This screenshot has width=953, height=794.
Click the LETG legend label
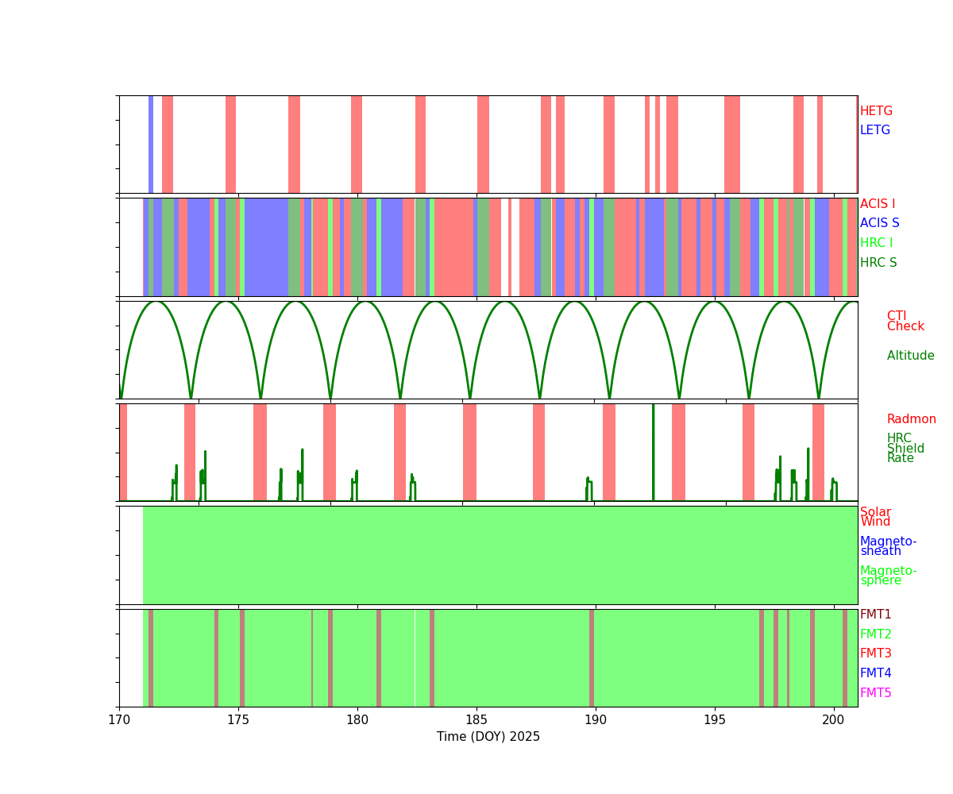875,130
